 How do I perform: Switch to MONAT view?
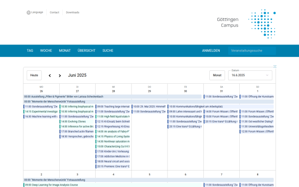[x=65, y=50]
